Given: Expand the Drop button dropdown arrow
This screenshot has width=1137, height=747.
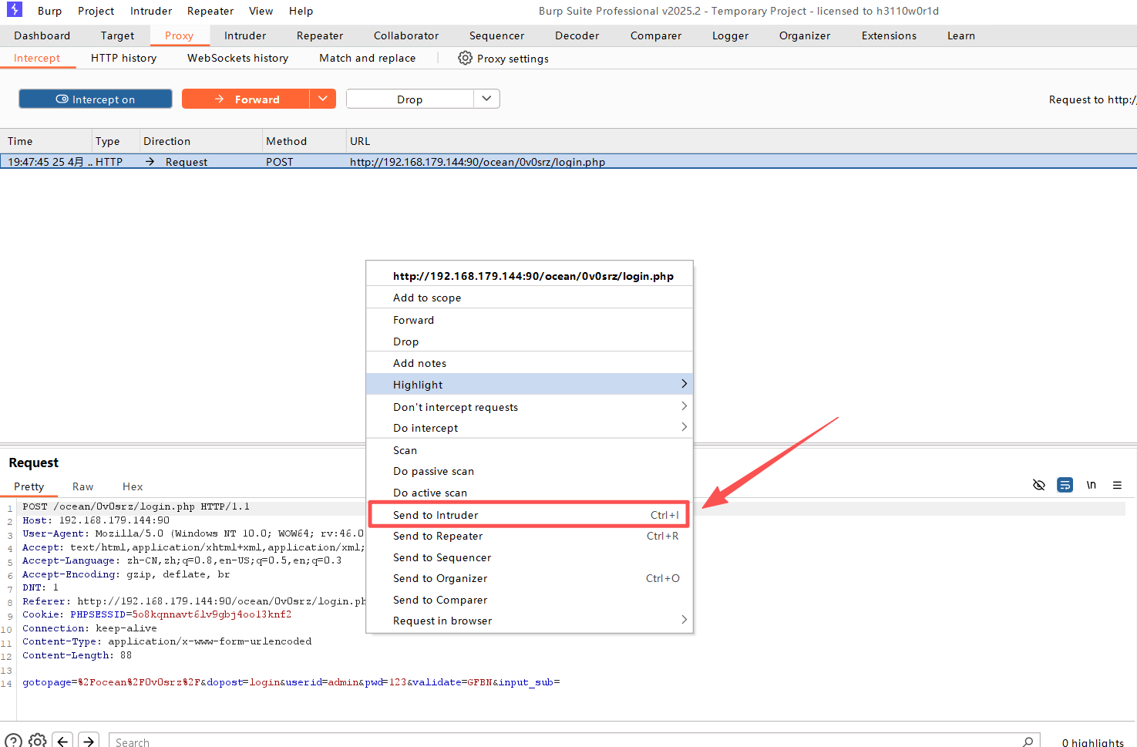Looking at the screenshot, I should point(486,99).
